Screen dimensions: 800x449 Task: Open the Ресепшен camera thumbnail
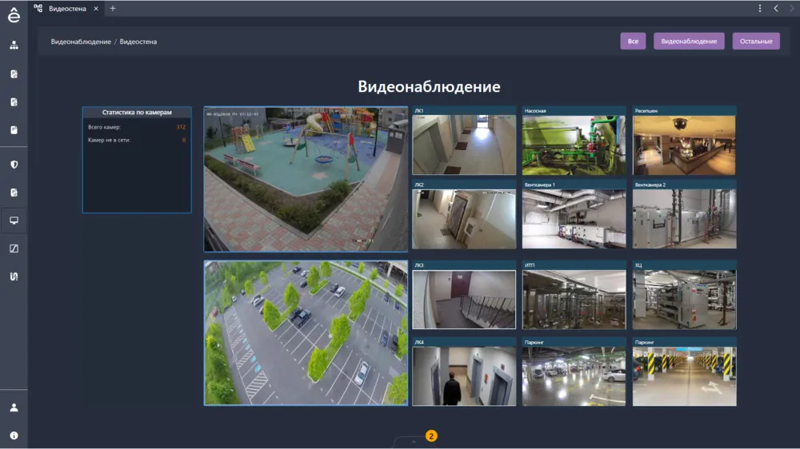pos(684,145)
